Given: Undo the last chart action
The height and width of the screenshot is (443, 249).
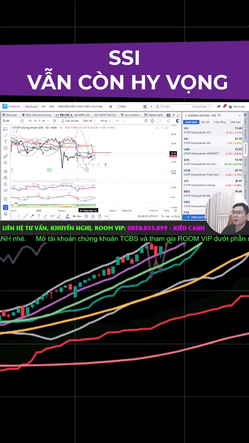Looking at the screenshot, I should click(118, 121).
